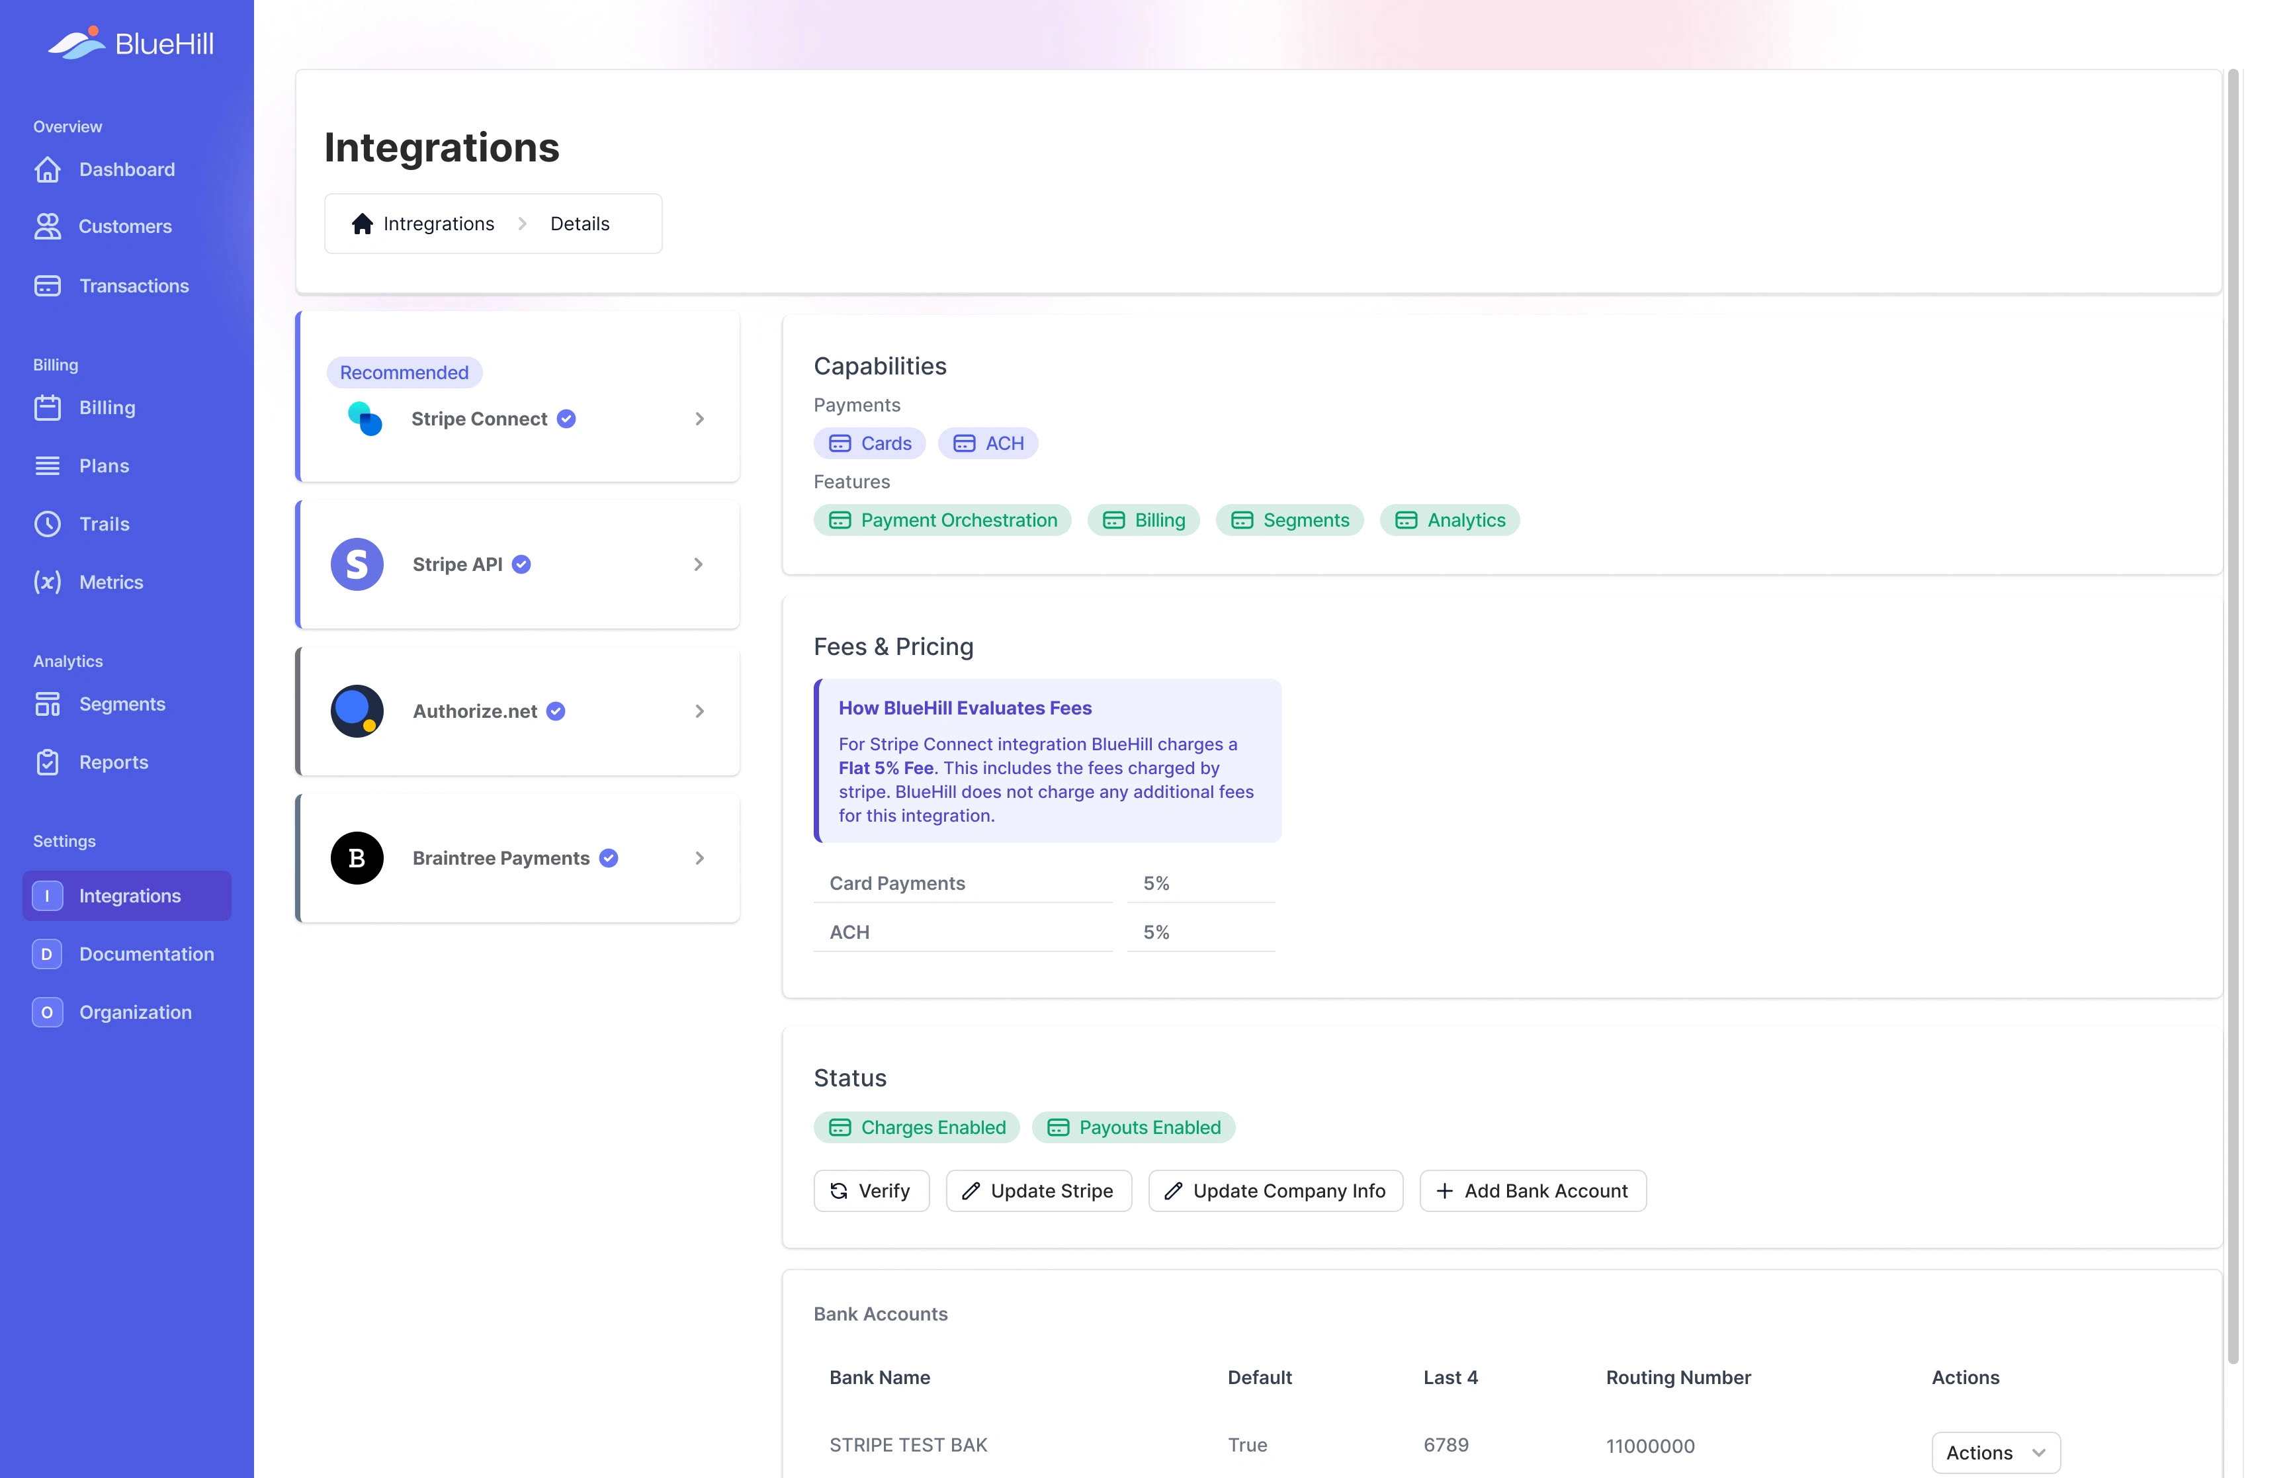
Task: Click the Customers people icon
Action: pyautogui.click(x=47, y=226)
